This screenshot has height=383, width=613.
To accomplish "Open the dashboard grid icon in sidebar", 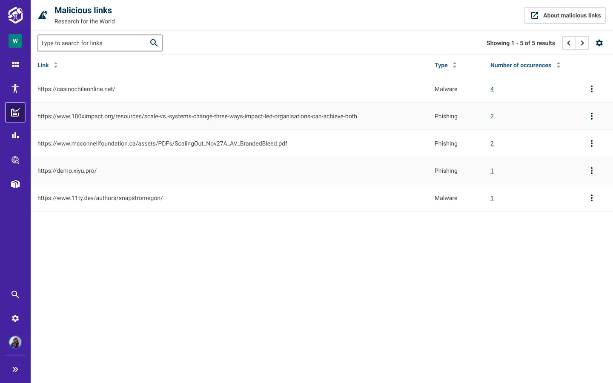I will pyautogui.click(x=15, y=65).
